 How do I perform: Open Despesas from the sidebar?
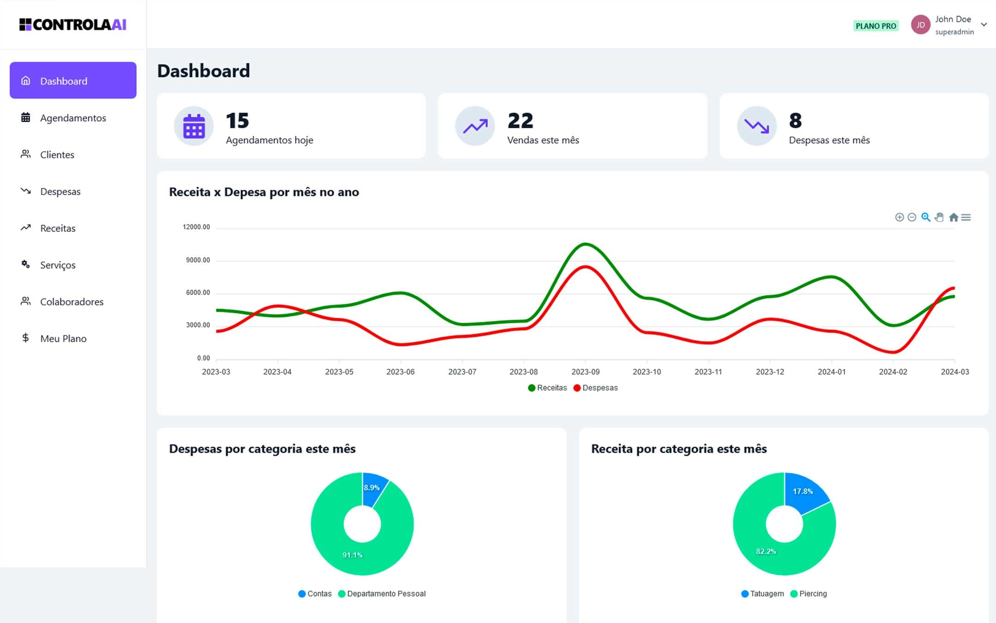pos(73,191)
